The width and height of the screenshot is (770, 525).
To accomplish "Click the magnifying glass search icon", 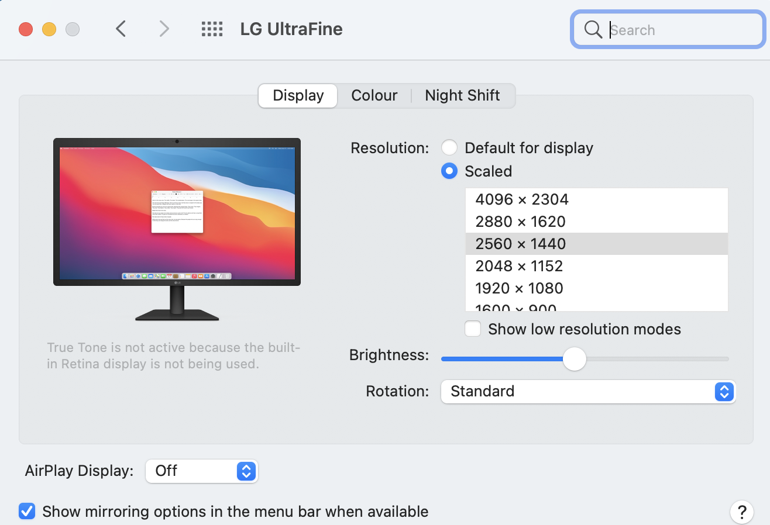I will (x=593, y=30).
